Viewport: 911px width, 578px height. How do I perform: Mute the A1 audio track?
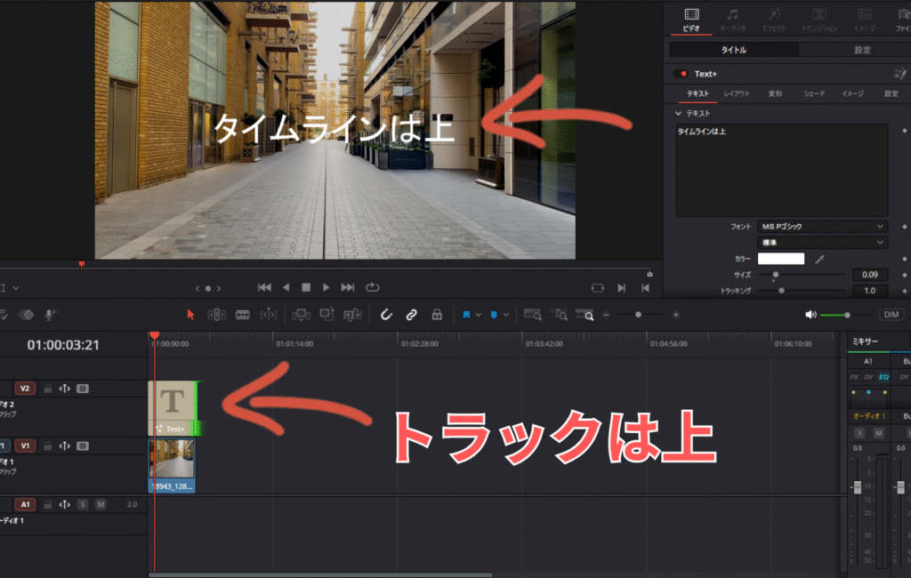(x=101, y=504)
